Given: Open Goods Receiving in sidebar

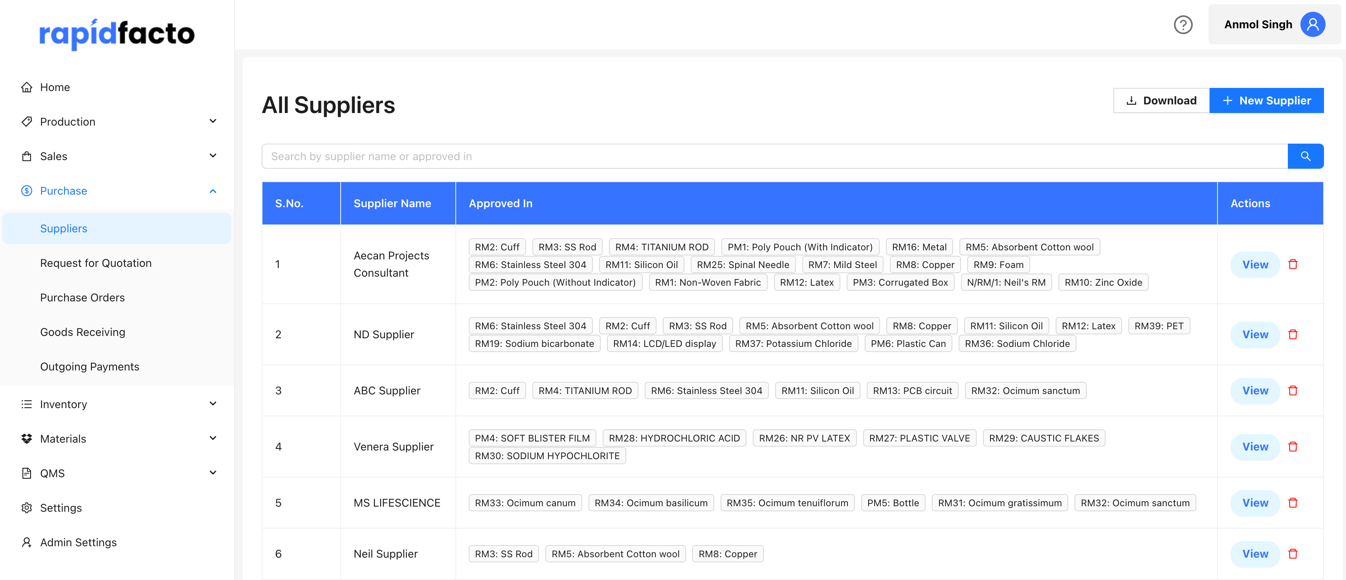Looking at the screenshot, I should (83, 332).
